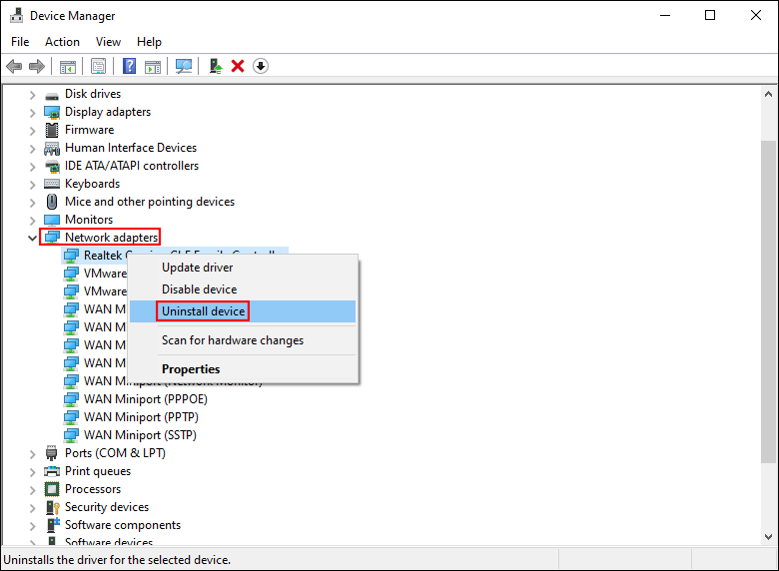Collapse the Network adapters node

(33, 238)
